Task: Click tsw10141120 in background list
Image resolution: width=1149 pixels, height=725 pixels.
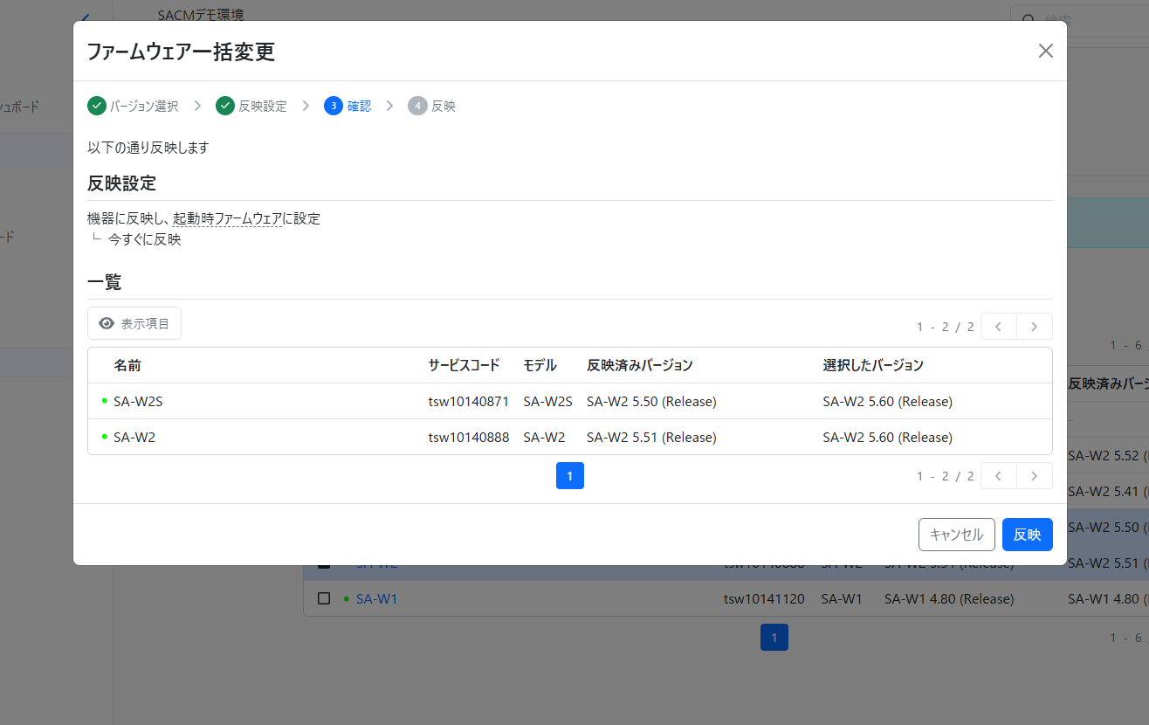Action: [x=765, y=598]
